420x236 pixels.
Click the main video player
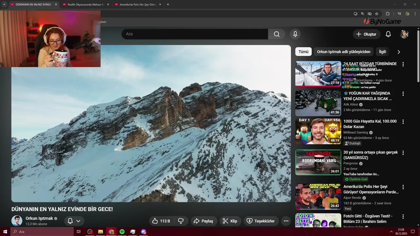click(x=151, y=124)
